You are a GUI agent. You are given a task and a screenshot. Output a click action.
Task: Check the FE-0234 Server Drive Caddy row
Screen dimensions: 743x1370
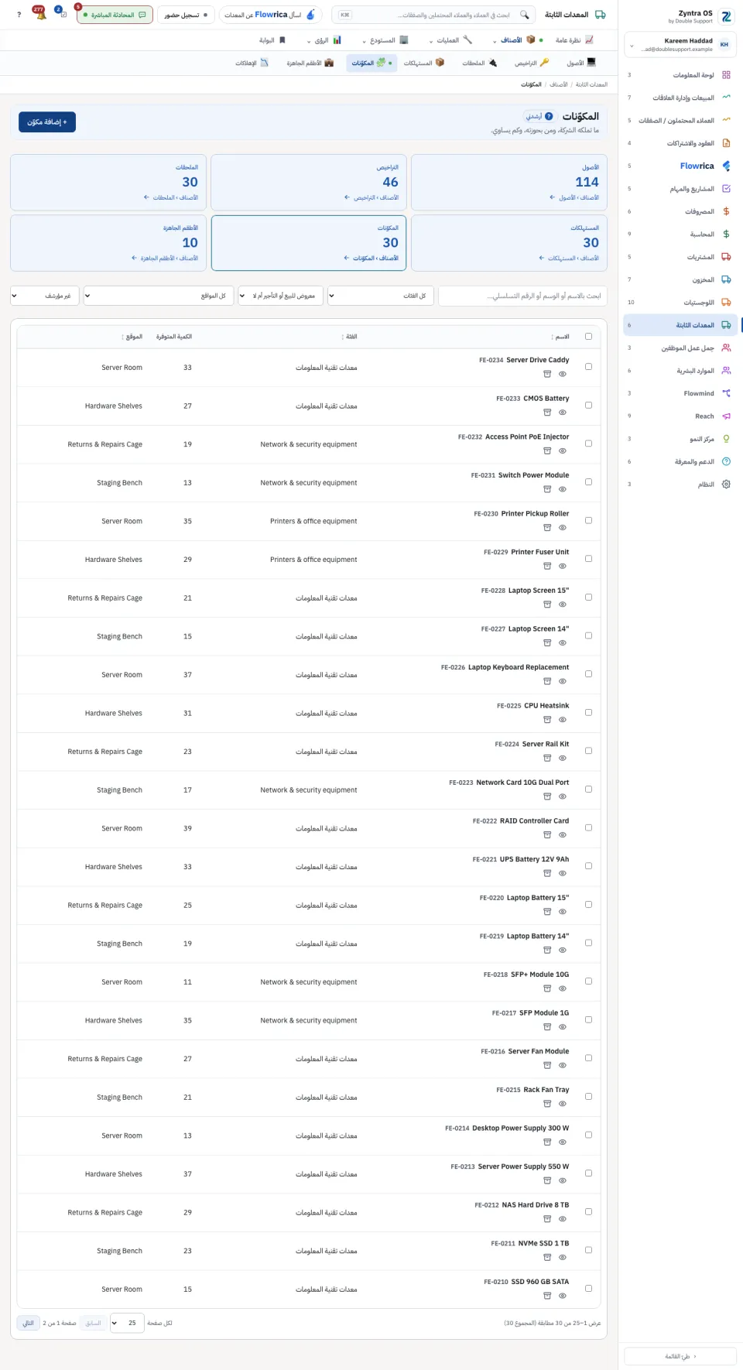pyautogui.click(x=589, y=366)
